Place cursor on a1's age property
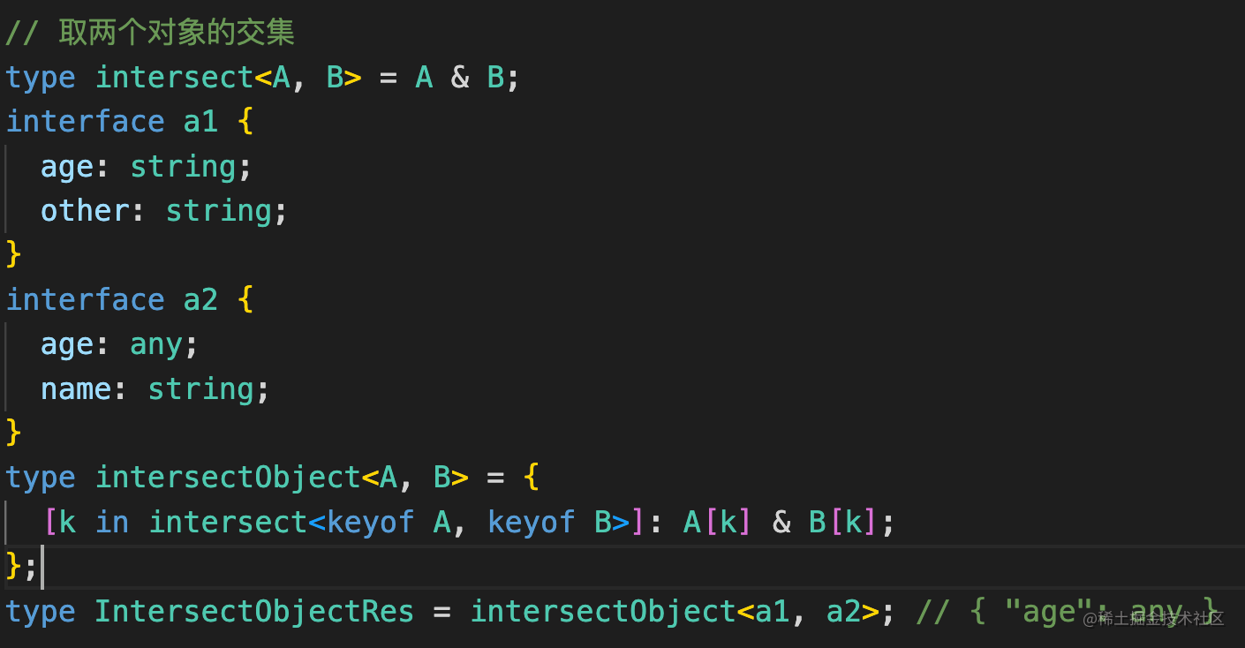Screen dimensions: 1245x648 (66, 167)
